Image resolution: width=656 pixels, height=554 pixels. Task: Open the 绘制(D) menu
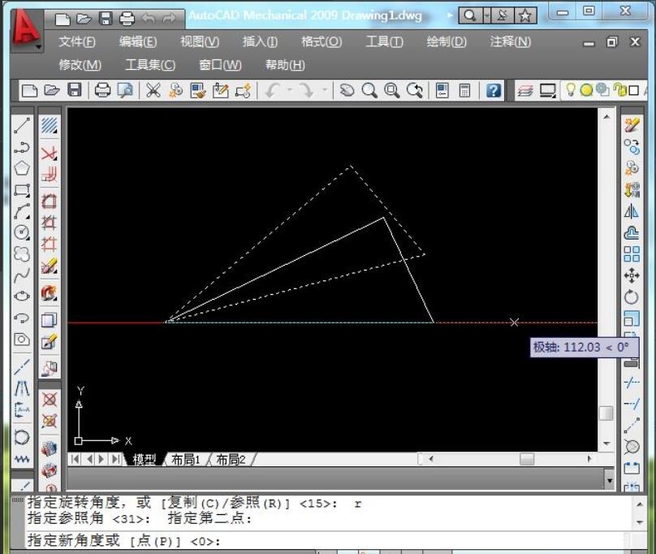click(x=445, y=41)
